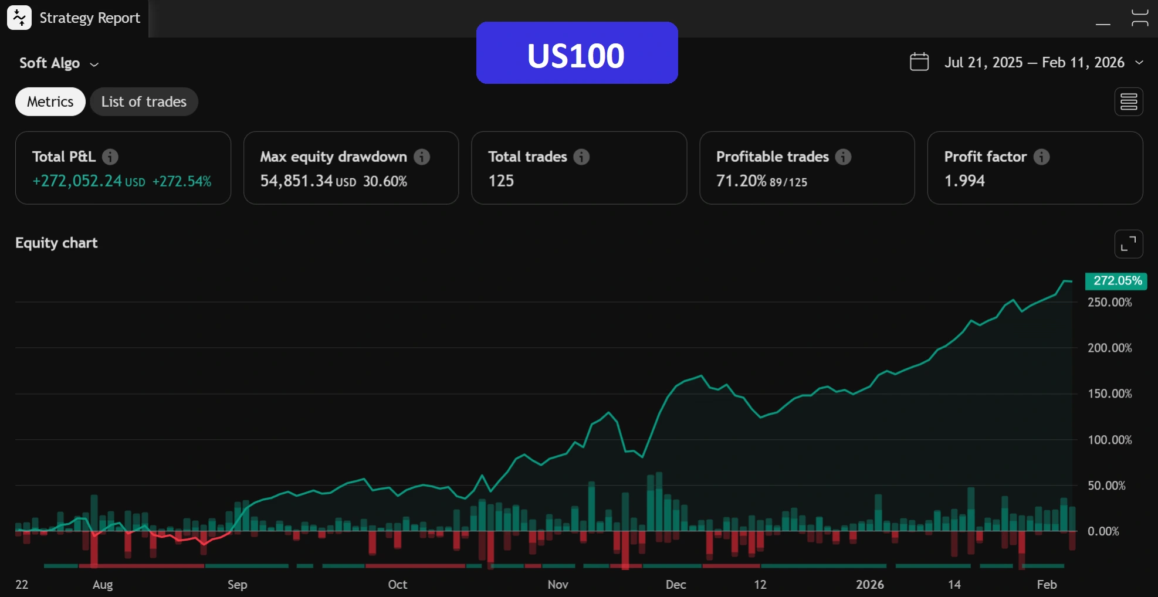Image resolution: width=1158 pixels, height=597 pixels.
Task: Maximize the Strategy Report panel
Action: coord(1139,18)
